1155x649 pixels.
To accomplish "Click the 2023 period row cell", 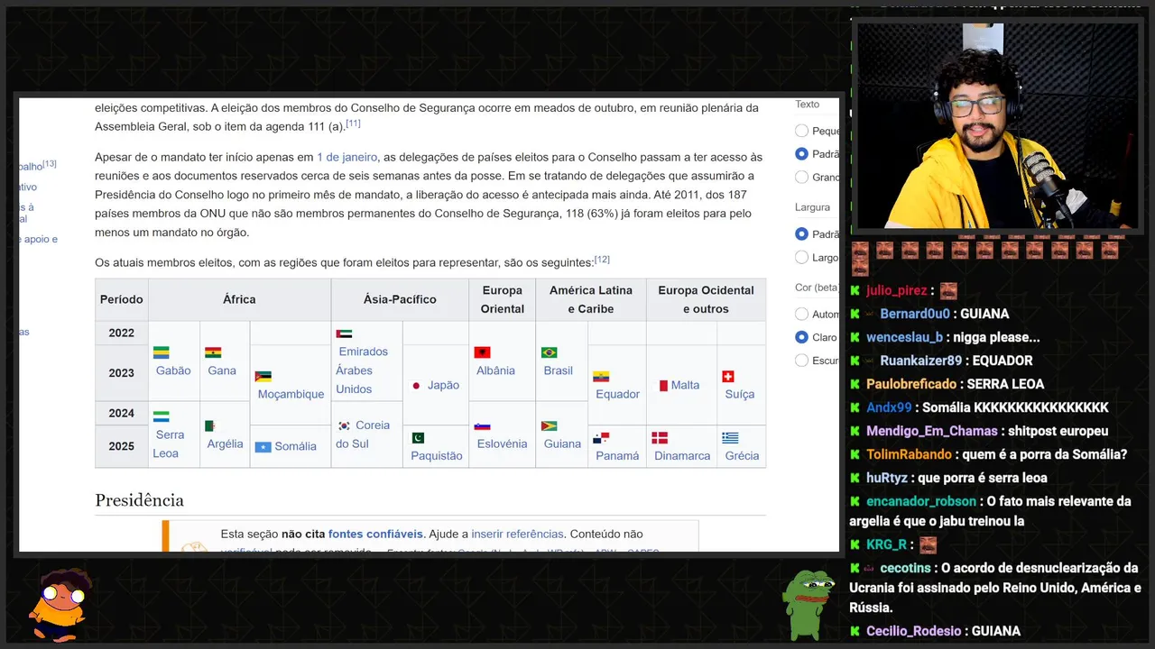I will point(121,373).
